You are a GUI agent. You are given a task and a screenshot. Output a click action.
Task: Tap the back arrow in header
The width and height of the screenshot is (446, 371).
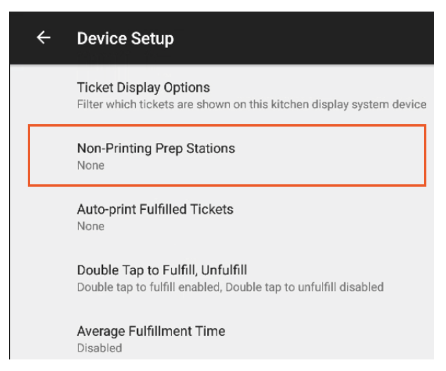(43, 38)
